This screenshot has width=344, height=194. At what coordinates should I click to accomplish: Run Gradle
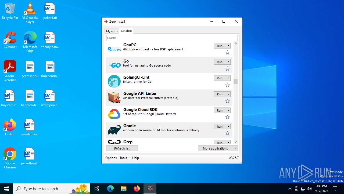(x=220, y=127)
